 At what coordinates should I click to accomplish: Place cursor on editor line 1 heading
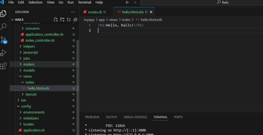[x=121, y=25]
